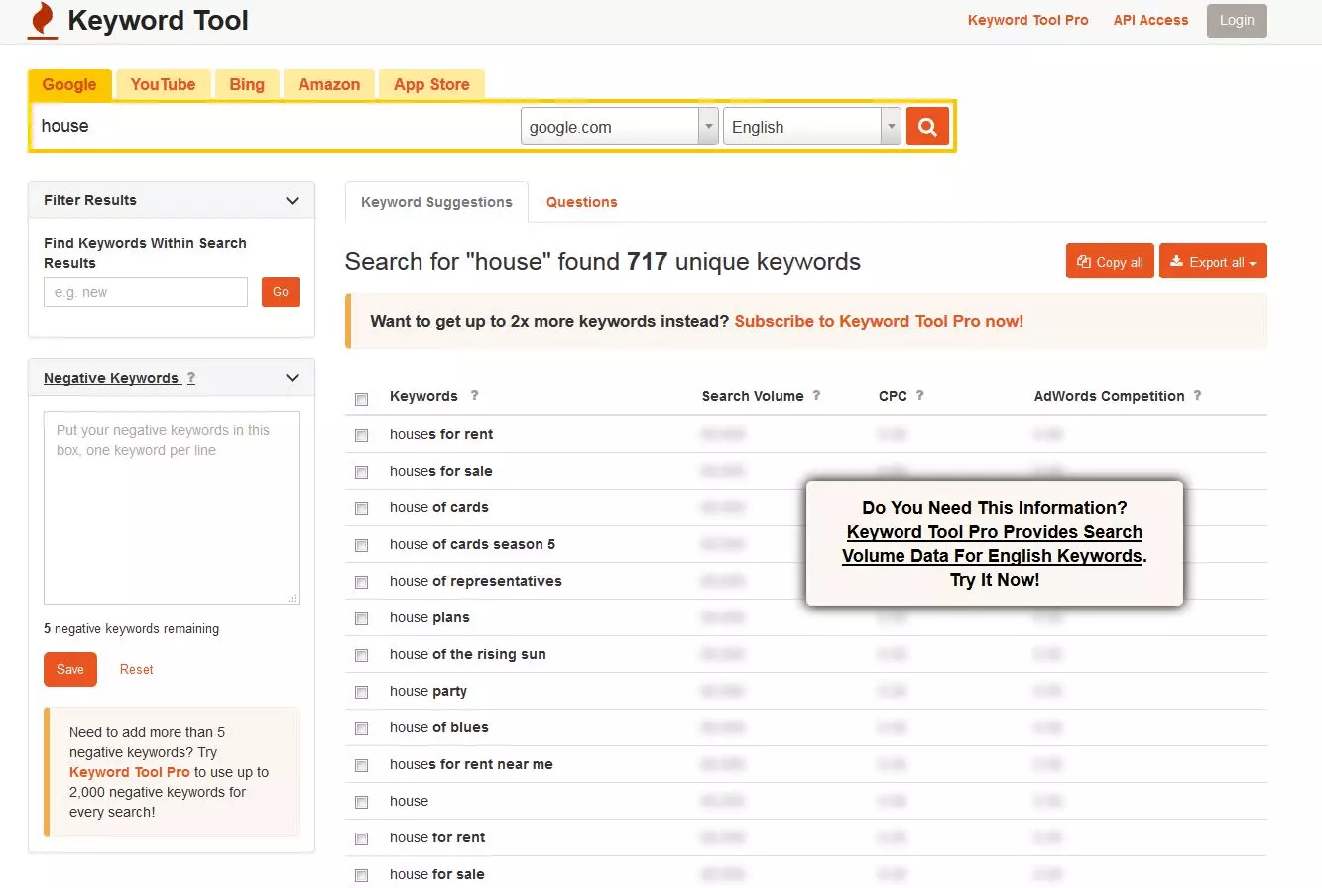
Task: Check the 'house of cards' keyword box
Action: [x=362, y=508]
